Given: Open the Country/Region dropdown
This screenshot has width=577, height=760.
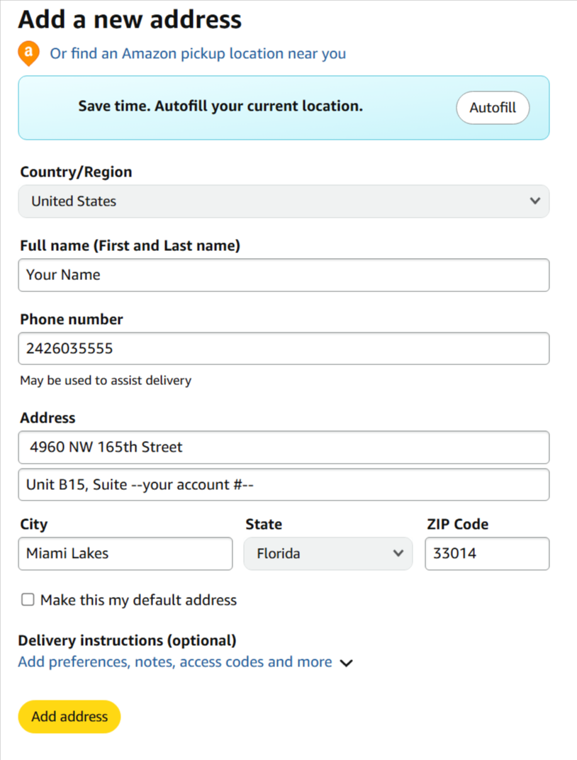Looking at the screenshot, I should (284, 201).
